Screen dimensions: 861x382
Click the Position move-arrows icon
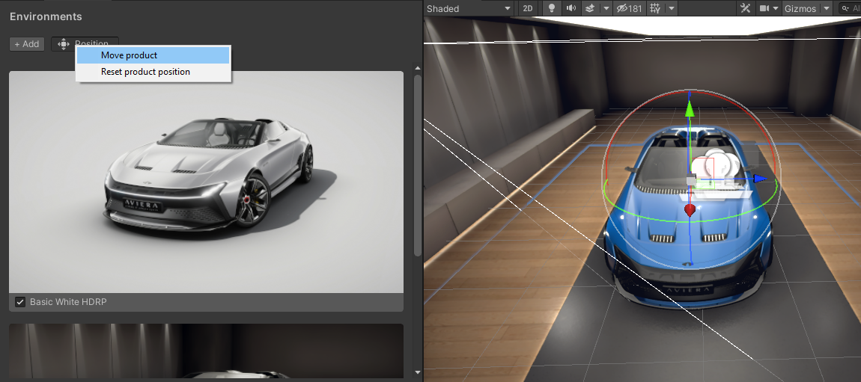pos(63,44)
